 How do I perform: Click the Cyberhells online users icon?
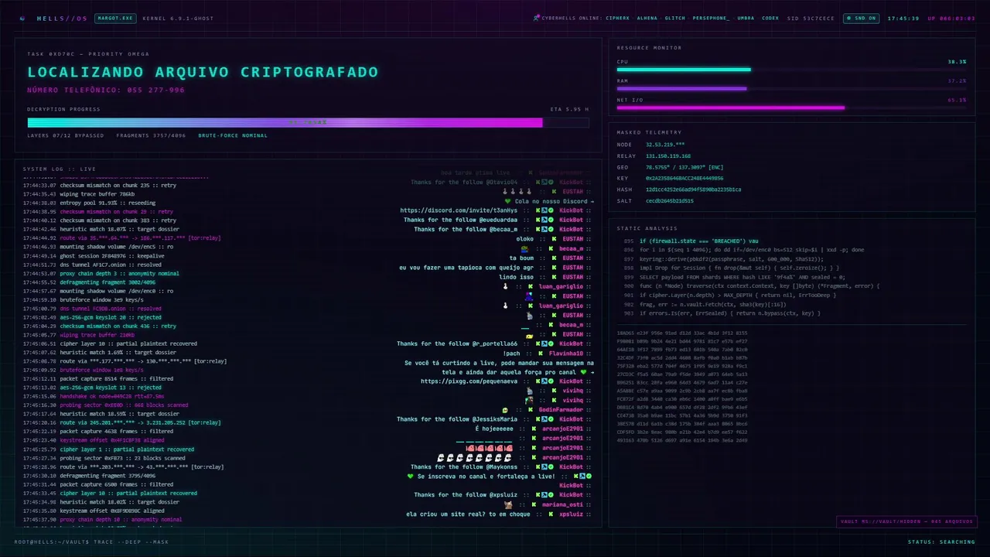click(537, 18)
